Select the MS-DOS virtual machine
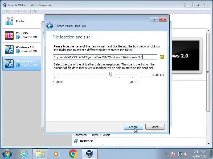Image resolution: width=213 pixels, height=159 pixels. coord(22,36)
